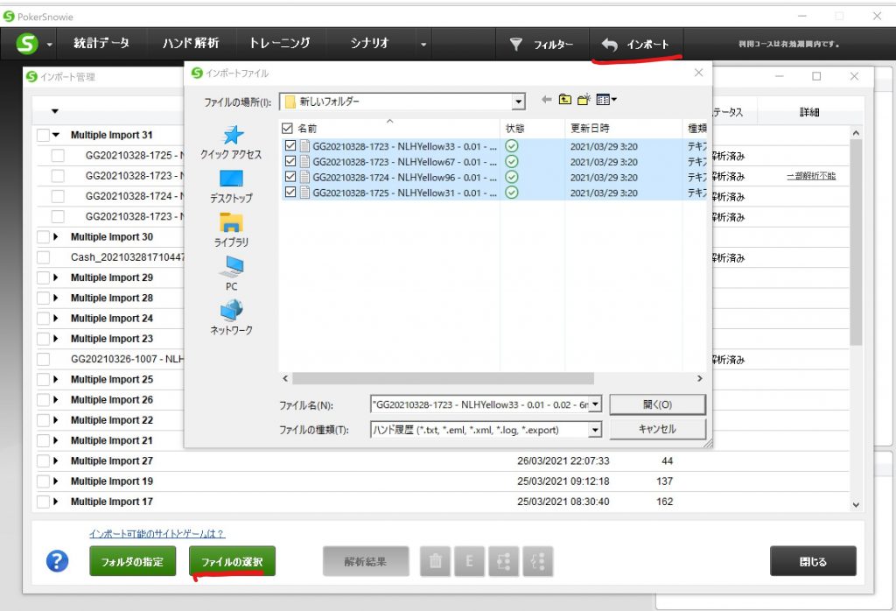Create a new folder in file dialog
This screenshot has height=611, width=896.
tap(584, 100)
